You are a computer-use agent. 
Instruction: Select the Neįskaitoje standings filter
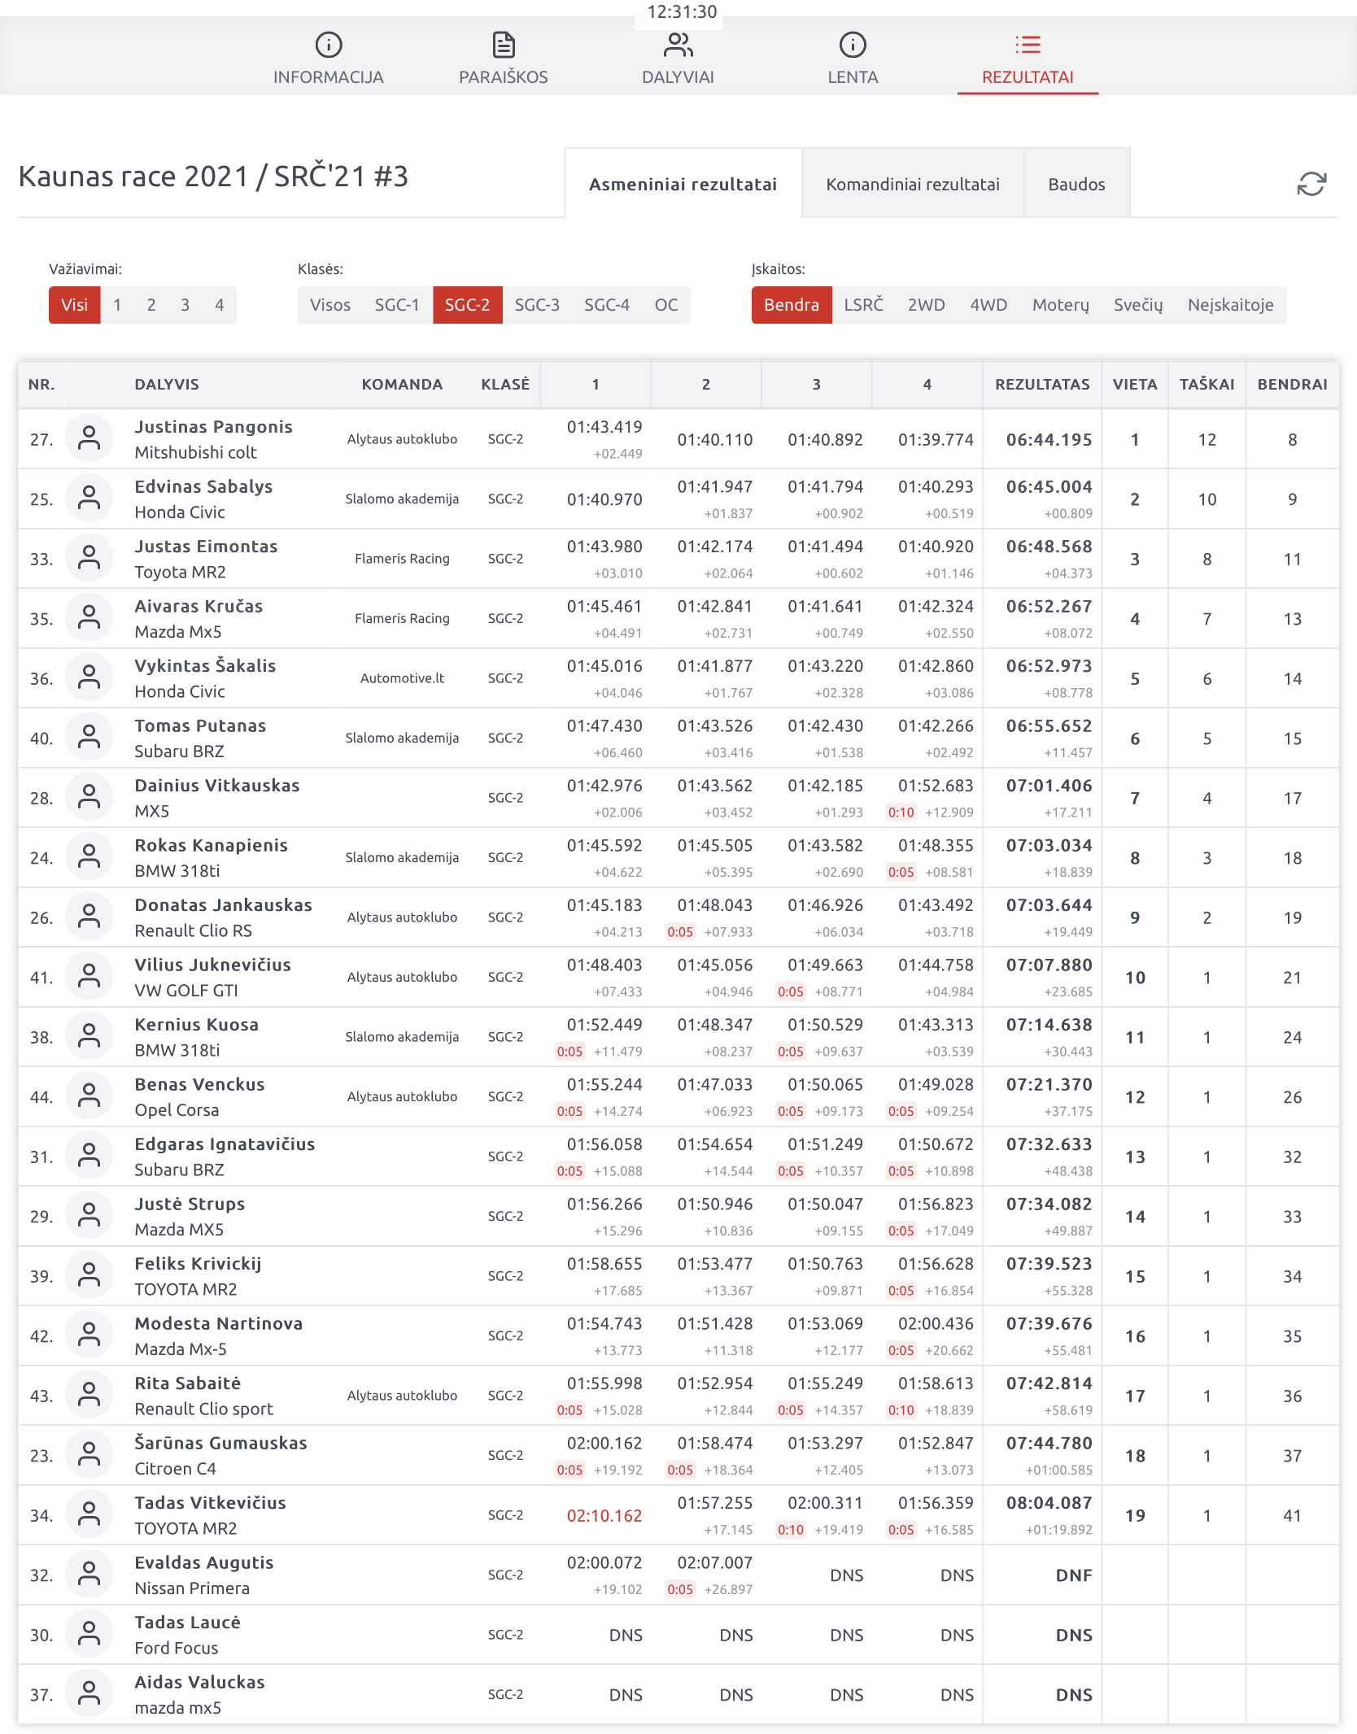point(1231,305)
